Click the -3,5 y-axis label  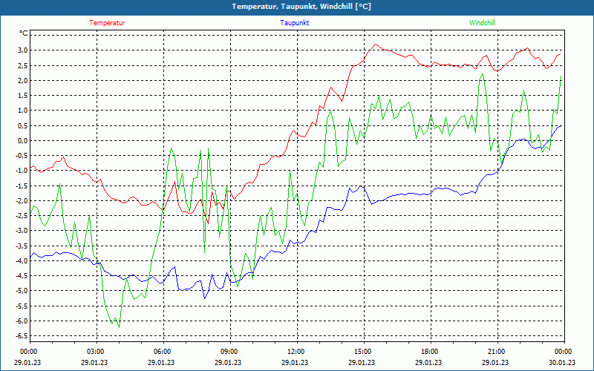coord(22,246)
